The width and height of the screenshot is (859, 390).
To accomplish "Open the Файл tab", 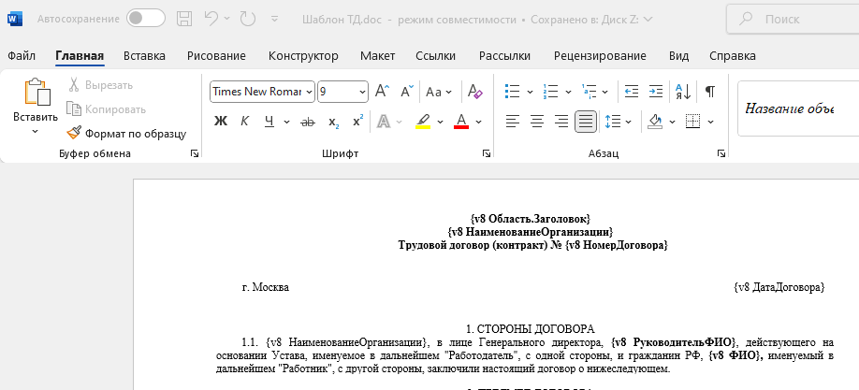I will [x=22, y=56].
